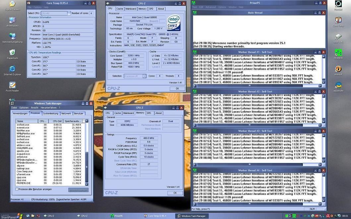Click the green square tray icon
The image size is (351, 219).
coord(286,216)
